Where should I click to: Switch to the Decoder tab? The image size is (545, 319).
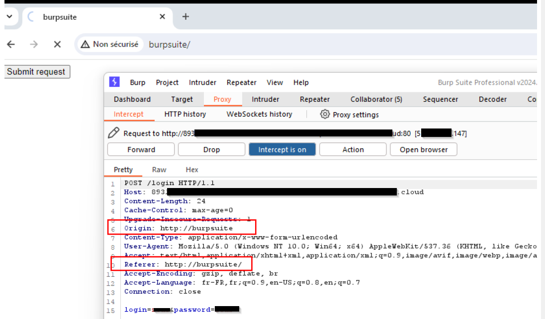pos(493,99)
